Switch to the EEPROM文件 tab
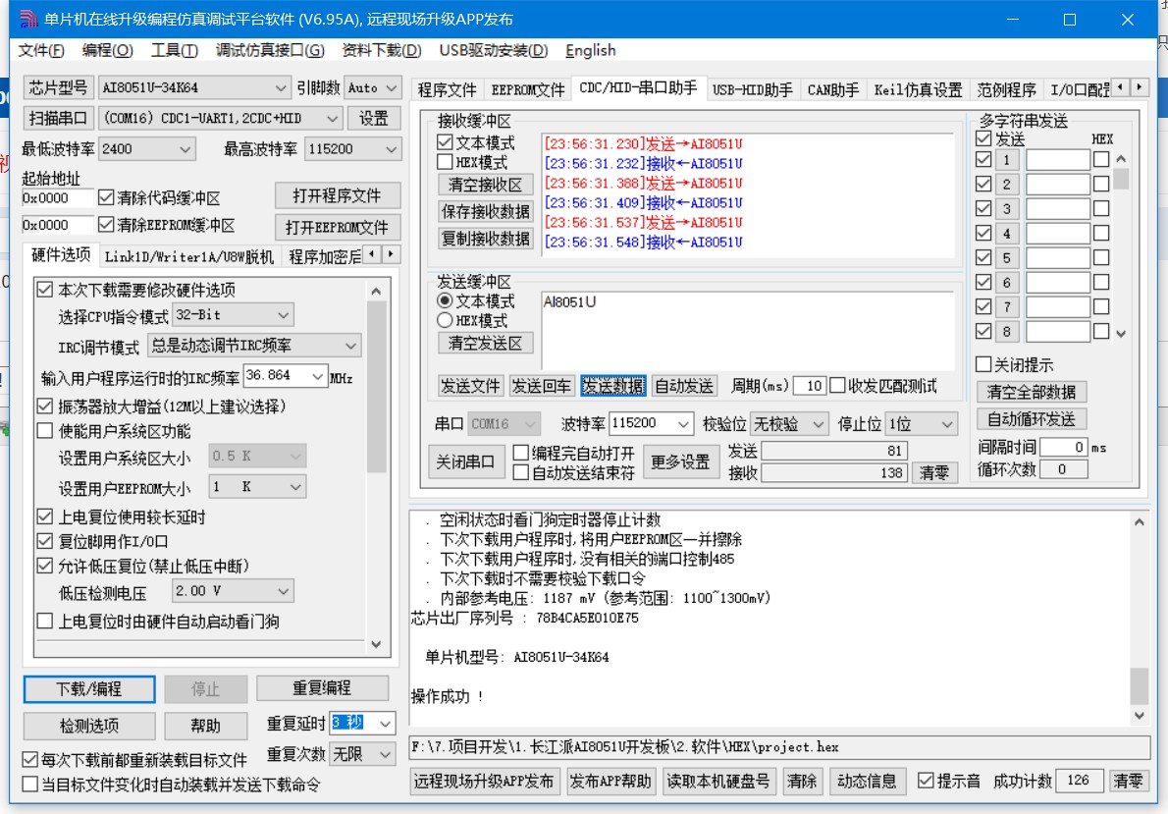Viewport: 1168px width, 814px height. point(528,89)
